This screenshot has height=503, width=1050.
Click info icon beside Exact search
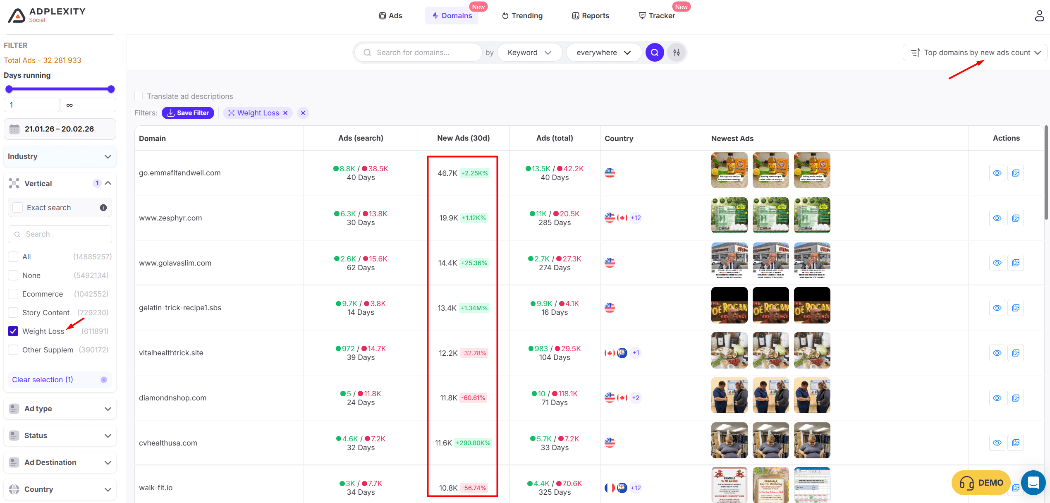pos(103,208)
